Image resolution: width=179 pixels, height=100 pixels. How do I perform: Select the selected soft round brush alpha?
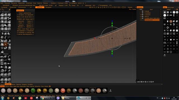click(165, 12)
